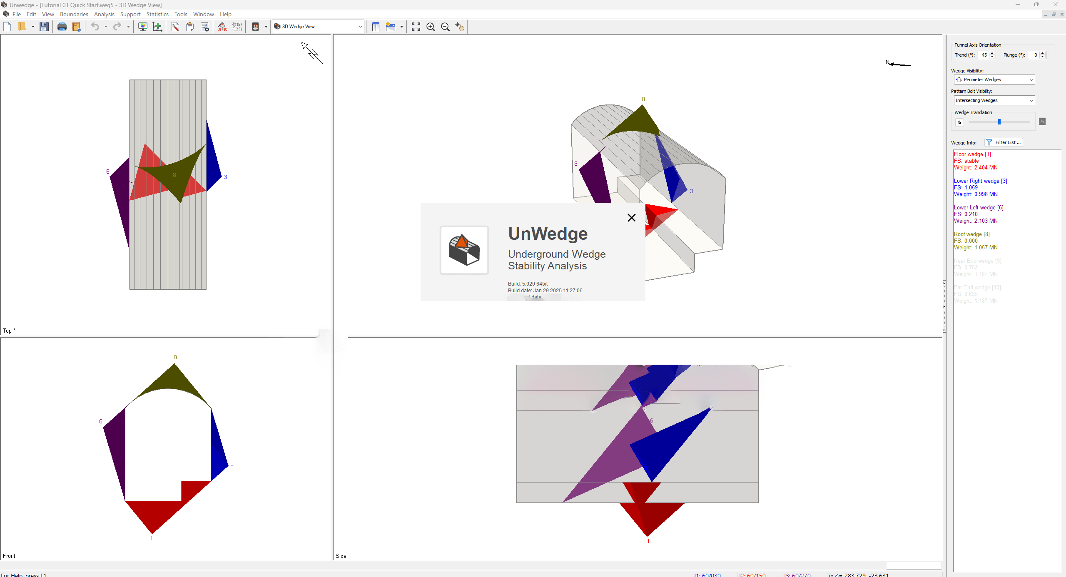The height and width of the screenshot is (577, 1066).
Task: Open display options monitor icon
Action: (x=142, y=27)
